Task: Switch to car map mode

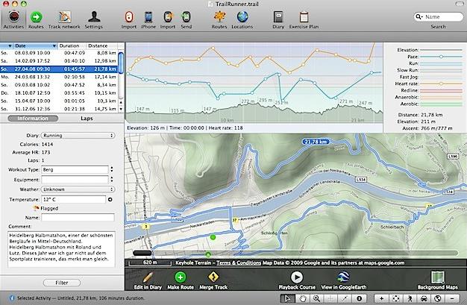Action: tap(424, 298)
